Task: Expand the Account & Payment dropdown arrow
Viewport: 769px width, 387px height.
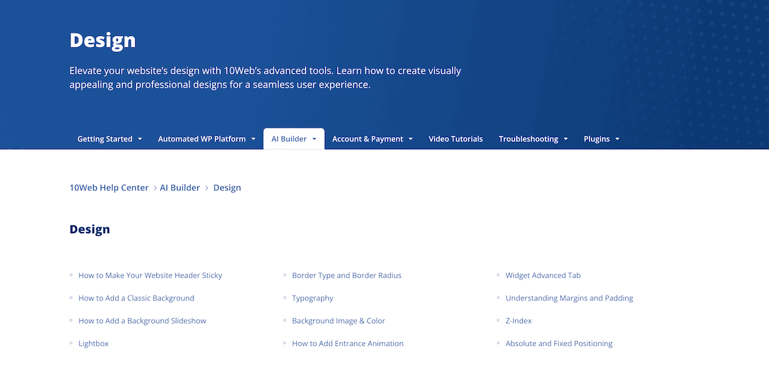Action: pyautogui.click(x=410, y=139)
